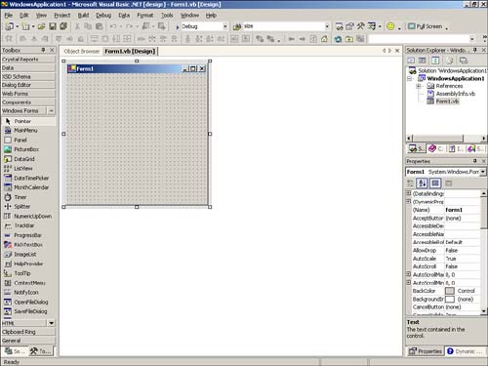
Task: Toggle auto-hide pin on Properties panel
Action: 475,161
